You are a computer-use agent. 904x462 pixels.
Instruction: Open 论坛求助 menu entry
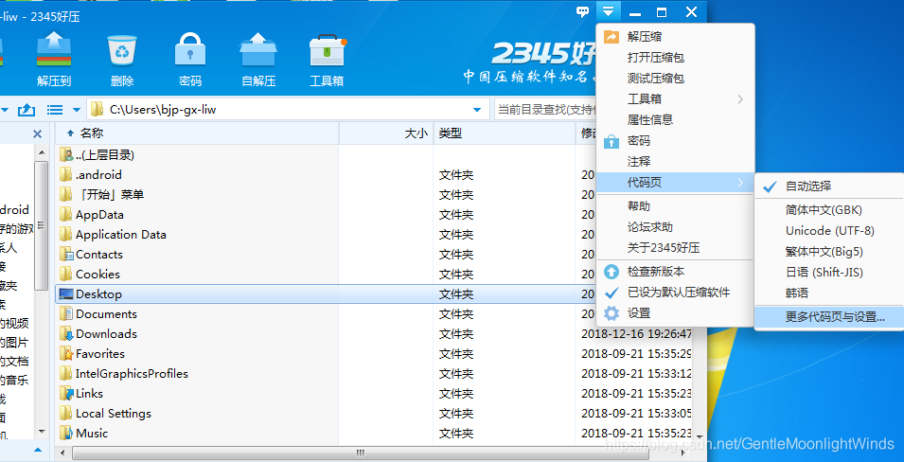point(675,227)
